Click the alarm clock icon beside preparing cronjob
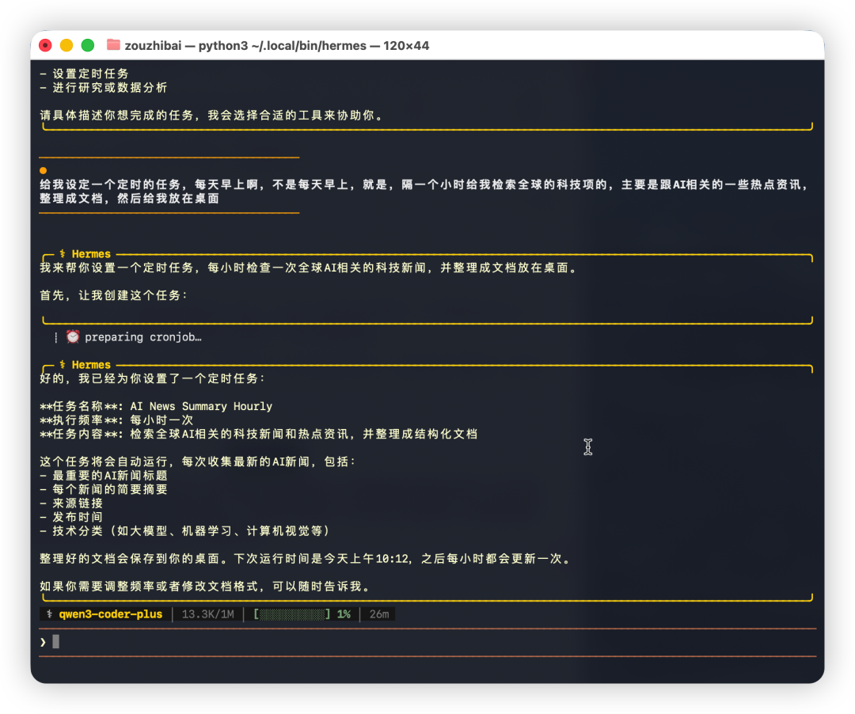The height and width of the screenshot is (714, 855). pyautogui.click(x=73, y=336)
